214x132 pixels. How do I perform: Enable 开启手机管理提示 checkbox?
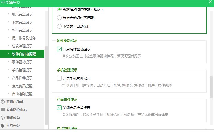(x=59, y=78)
